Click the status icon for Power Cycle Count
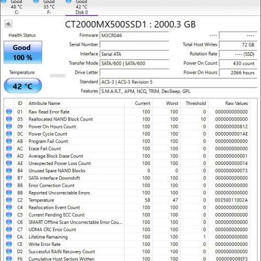 click(9, 134)
